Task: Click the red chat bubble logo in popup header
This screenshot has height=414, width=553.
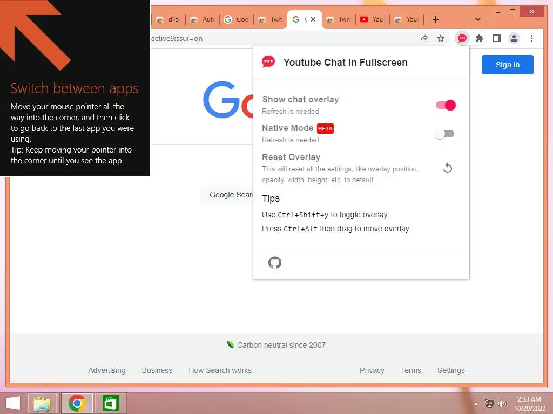Action: tap(268, 62)
